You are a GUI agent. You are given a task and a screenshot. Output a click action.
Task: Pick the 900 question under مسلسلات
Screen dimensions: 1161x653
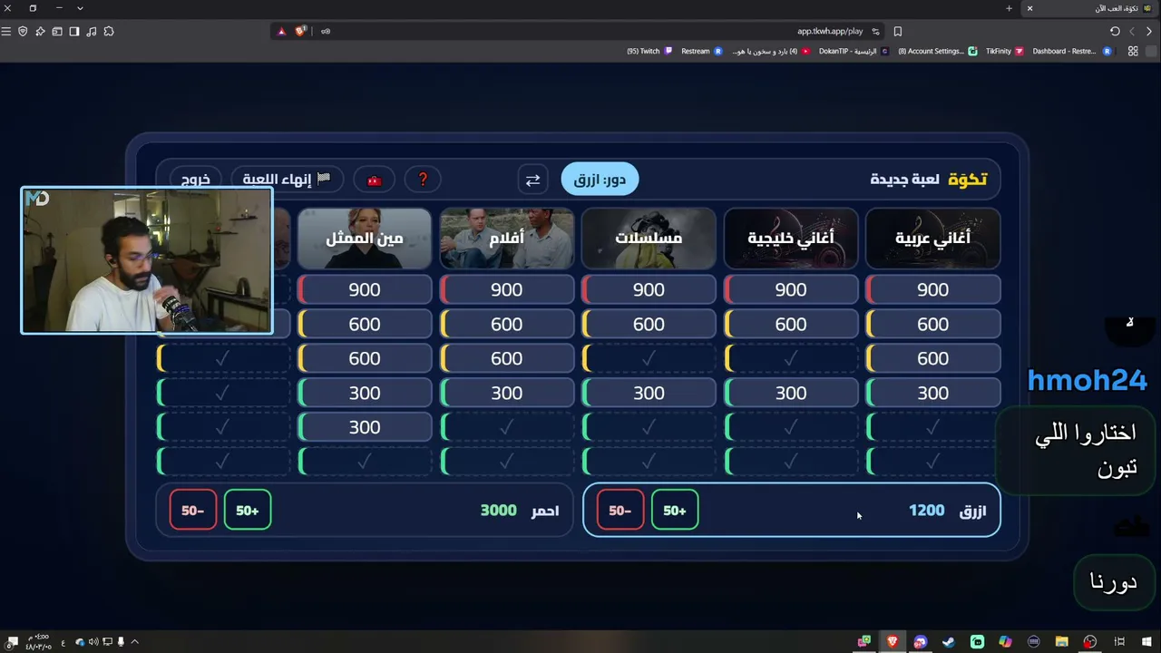click(x=649, y=289)
